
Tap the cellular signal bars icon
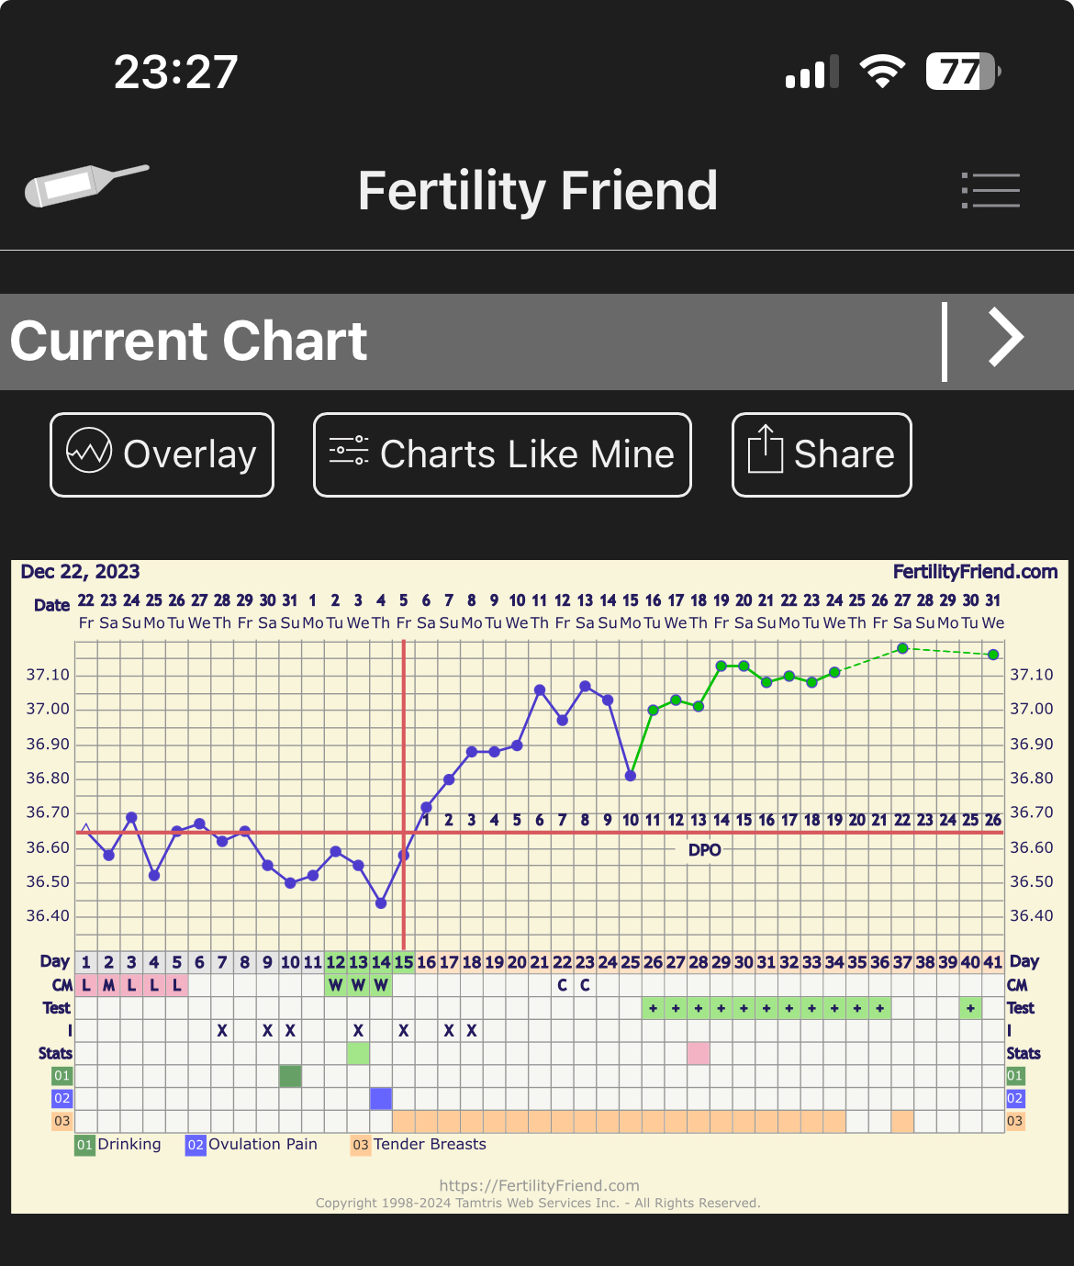click(811, 72)
